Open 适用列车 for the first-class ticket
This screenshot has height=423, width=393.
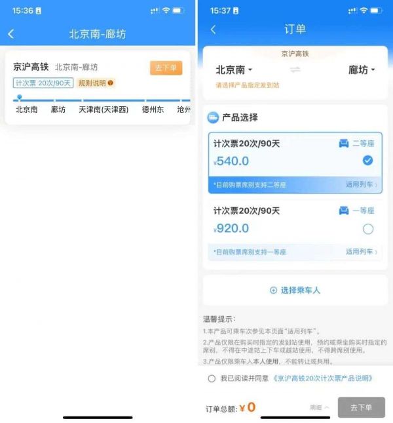click(362, 252)
